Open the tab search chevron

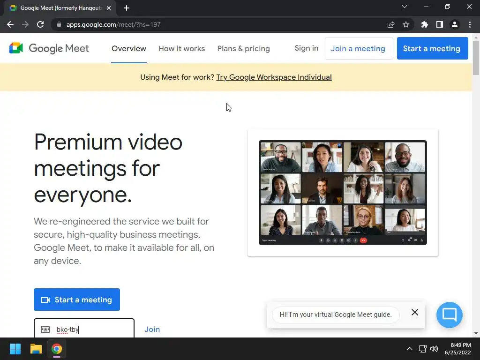tap(405, 7)
